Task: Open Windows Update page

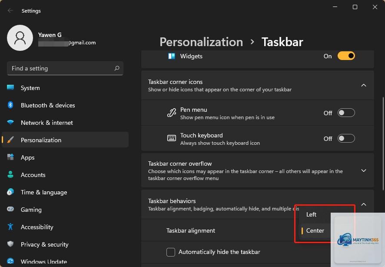Action: tap(65, 261)
